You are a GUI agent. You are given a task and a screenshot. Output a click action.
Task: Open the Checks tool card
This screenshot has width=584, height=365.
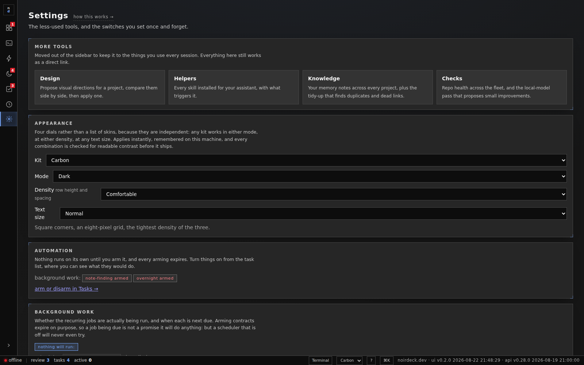(502, 87)
